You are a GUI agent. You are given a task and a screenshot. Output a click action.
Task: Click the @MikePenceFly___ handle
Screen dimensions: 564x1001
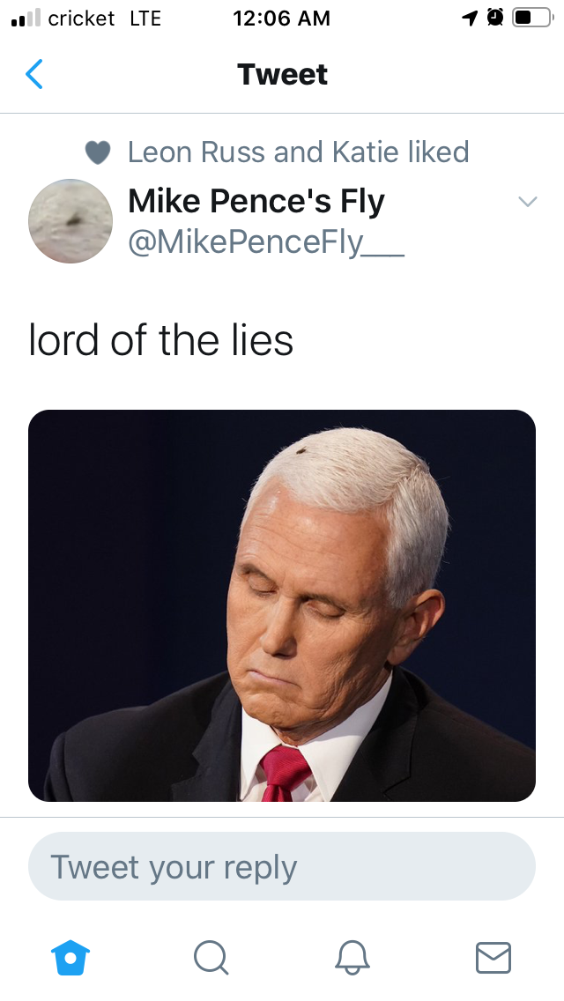266,241
